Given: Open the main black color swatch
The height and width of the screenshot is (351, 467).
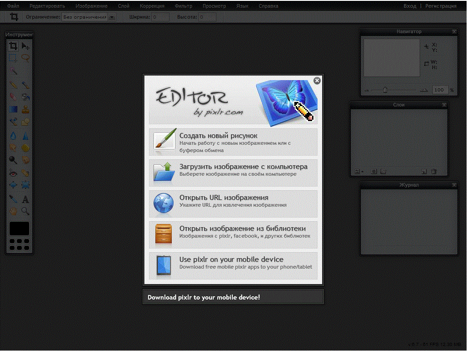Looking at the screenshot, I should click(x=19, y=229).
